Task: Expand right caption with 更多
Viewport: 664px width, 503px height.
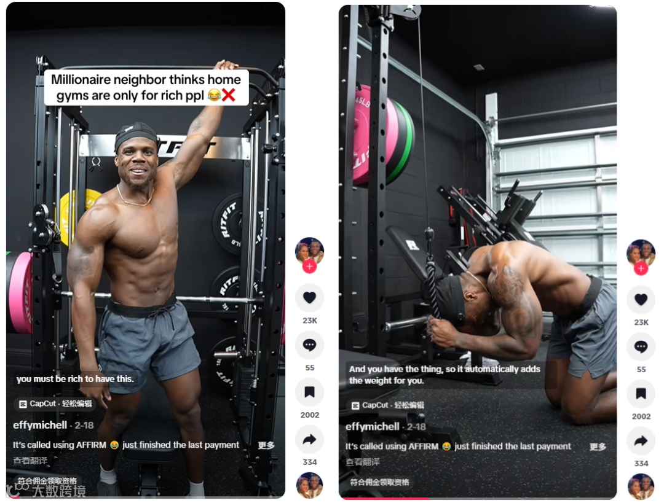Action: tap(598, 446)
